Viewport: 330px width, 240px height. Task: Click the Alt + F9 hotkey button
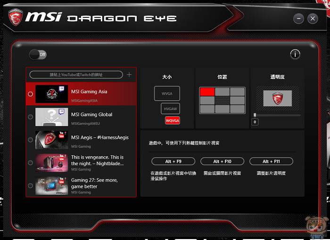pos(173,161)
